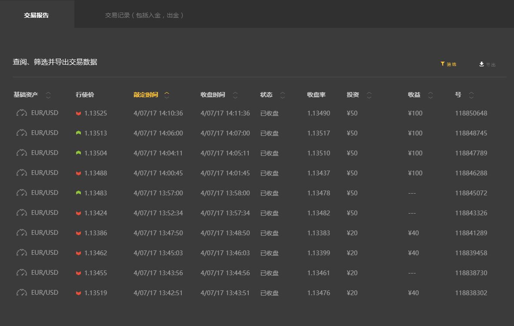
Task: Toggle sort arrows next to 收盘时间 header
Action: coord(235,95)
